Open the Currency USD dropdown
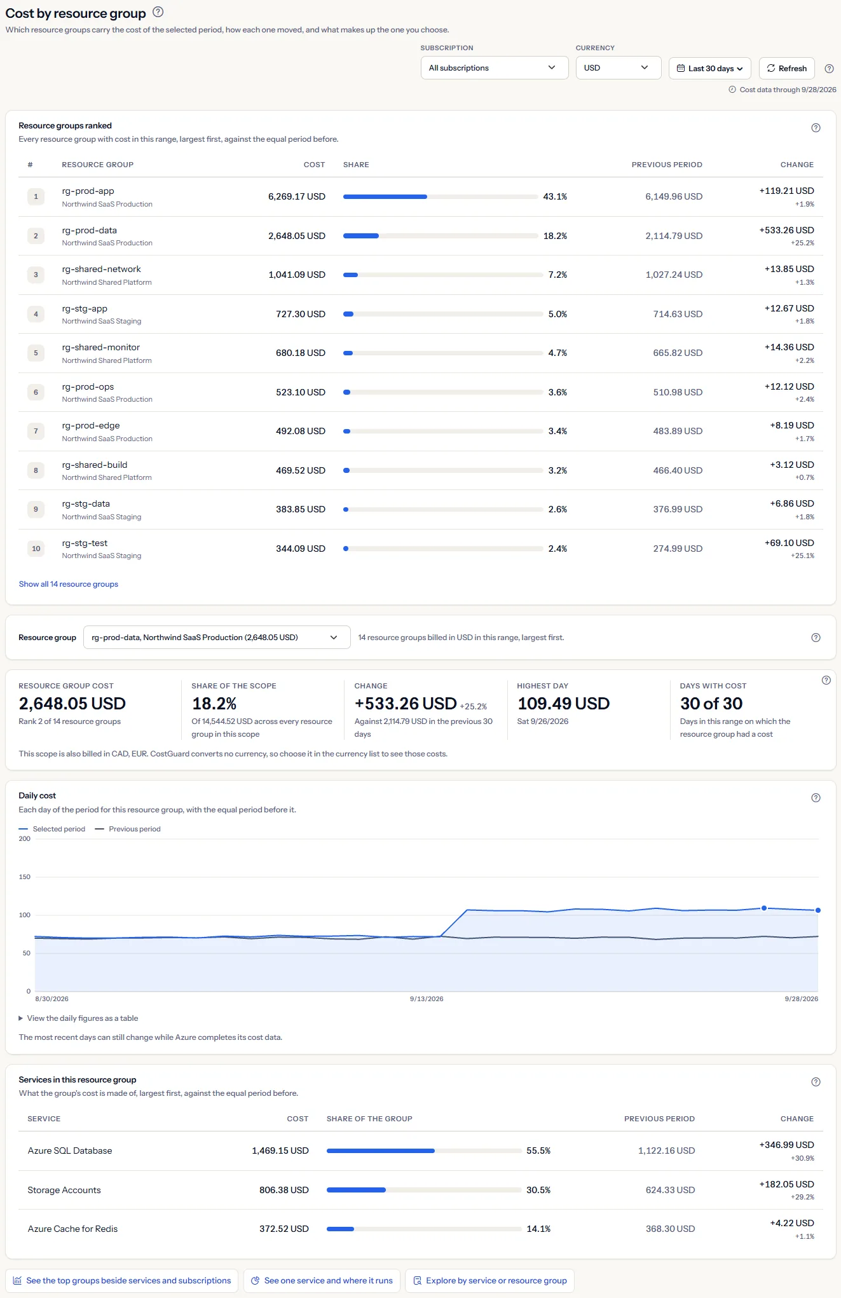841x1298 pixels. point(619,68)
